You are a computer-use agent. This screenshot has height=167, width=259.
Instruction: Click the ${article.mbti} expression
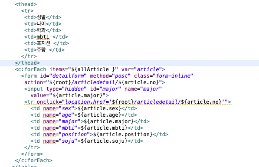104,128
